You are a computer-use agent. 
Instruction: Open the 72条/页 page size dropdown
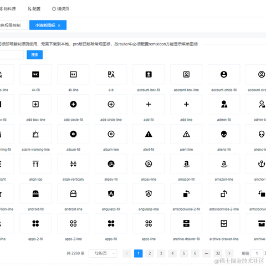[x=103, y=253]
